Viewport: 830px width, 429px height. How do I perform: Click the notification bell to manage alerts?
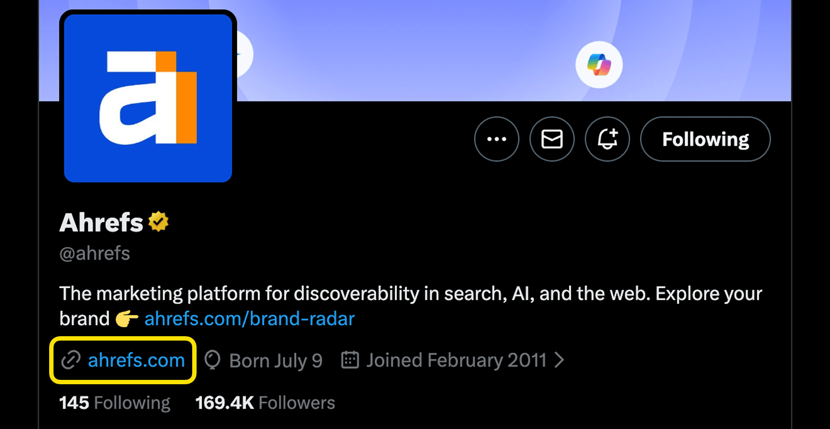tap(607, 139)
